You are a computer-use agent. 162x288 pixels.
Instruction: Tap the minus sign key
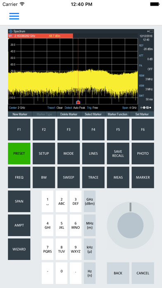48,273
